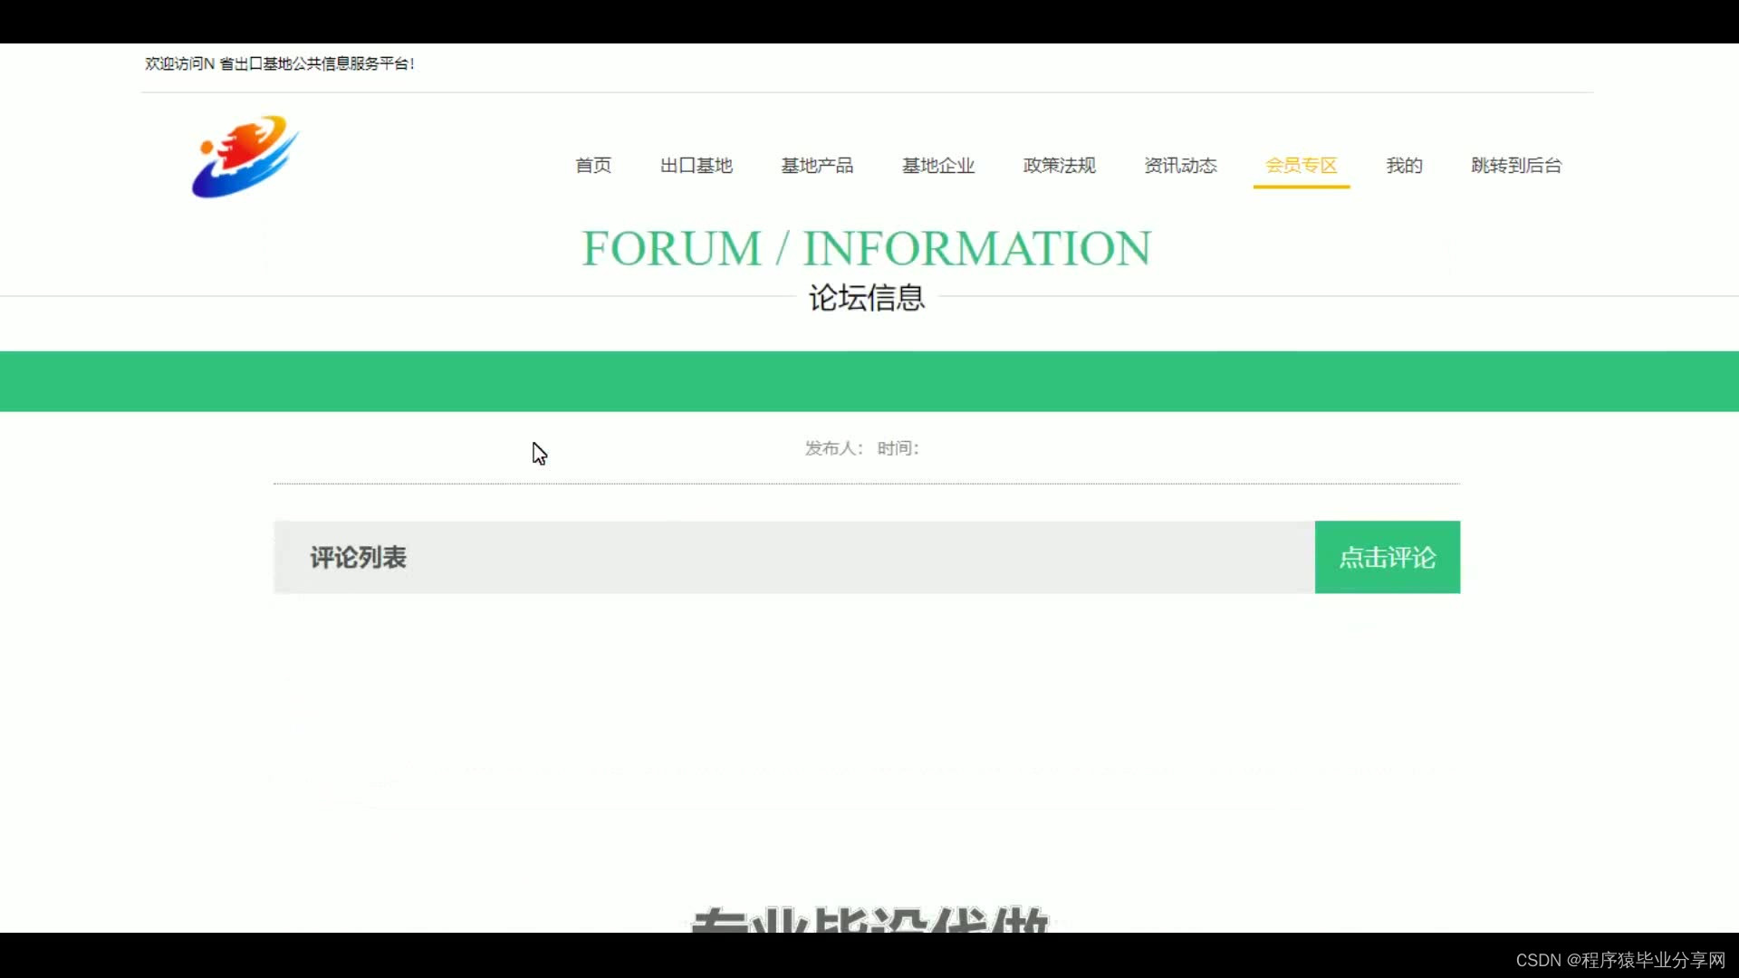Click 跳转到后台 link
The height and width of the screenshot is (978, 1739).
[x=1516, y=166]
